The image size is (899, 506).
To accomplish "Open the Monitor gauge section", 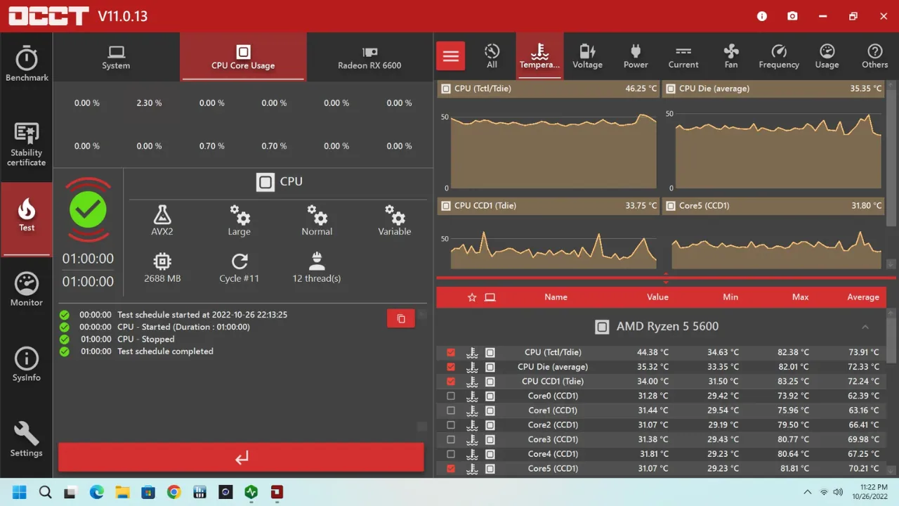I will point(27,290).
